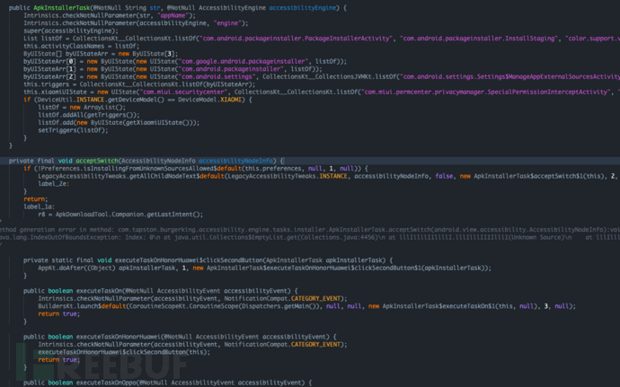The image size is (620, 387).
Task: Click executeTaskOnHonorHuawei$clickSecondButton(this) call
Action: click(x=124, y=352)
